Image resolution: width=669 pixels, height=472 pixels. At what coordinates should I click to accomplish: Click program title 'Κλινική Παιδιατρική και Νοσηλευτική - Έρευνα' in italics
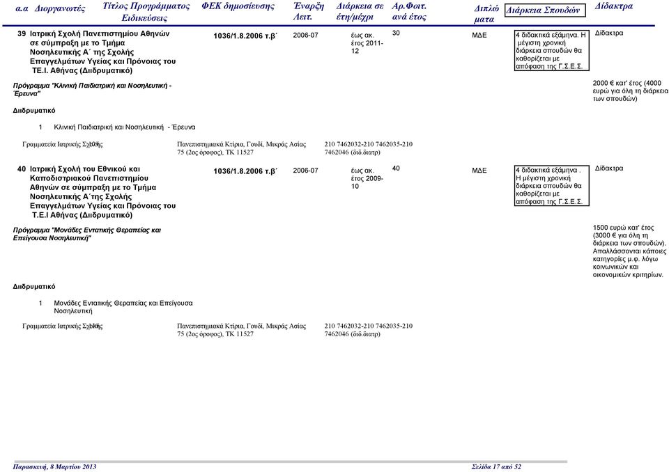tap(93, 90)
